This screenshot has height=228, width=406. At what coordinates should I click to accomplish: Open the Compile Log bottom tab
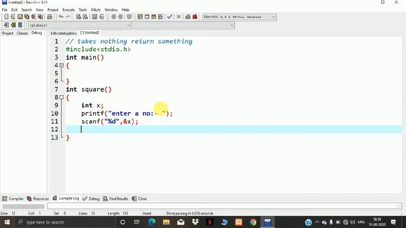click(66, 198)
